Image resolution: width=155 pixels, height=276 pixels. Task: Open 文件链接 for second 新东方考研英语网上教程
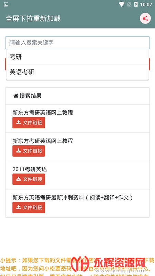click(29, 151)
